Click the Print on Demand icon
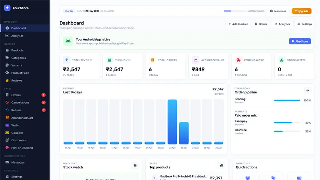 pyautogui.click(x=7, y=148)
